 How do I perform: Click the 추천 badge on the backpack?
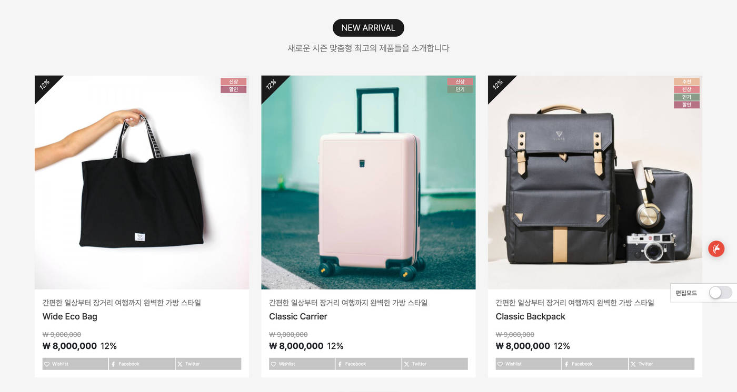pyautogui.click(x=686, y=81)
